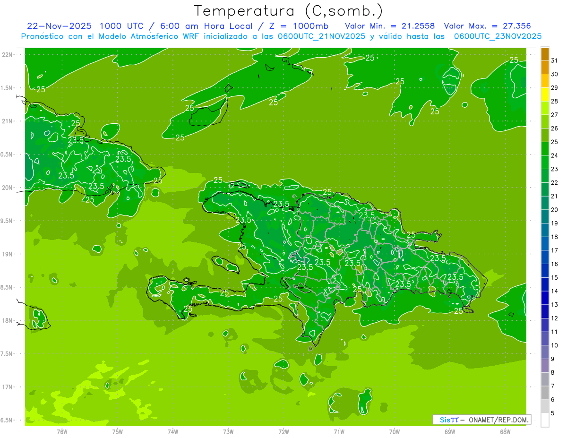Click the '19N' latitude label
Image resolution: width=567 pixels, height=438 pixels.
(8, 254)
